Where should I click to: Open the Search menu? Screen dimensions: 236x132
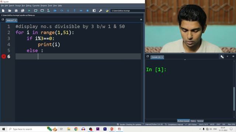tap(11, 5)
